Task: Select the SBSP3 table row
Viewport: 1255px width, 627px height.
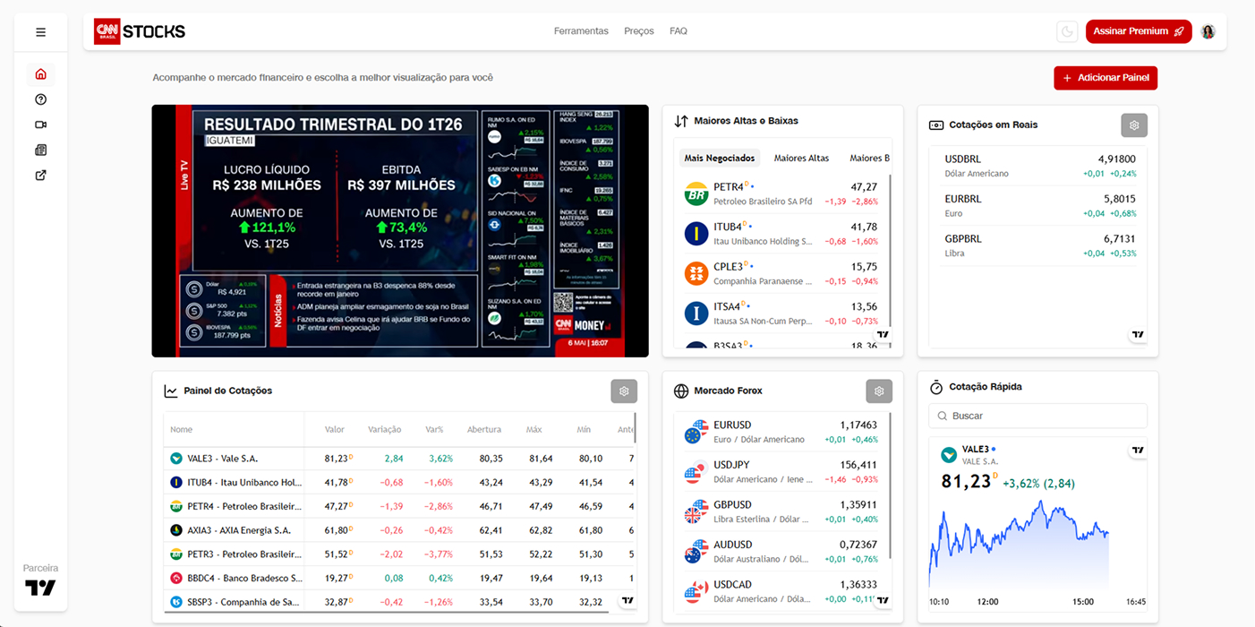Action: (x=399, y=602)
